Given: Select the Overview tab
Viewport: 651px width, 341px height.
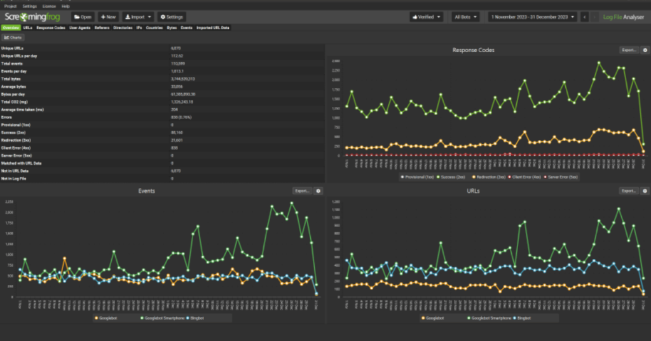Looking at the screenshot, I should tap(11, 28).
